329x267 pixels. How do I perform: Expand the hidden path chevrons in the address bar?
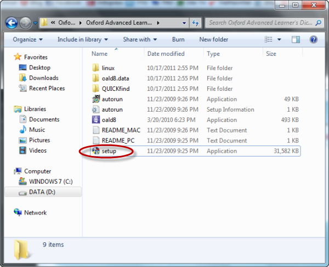[53, 22]
